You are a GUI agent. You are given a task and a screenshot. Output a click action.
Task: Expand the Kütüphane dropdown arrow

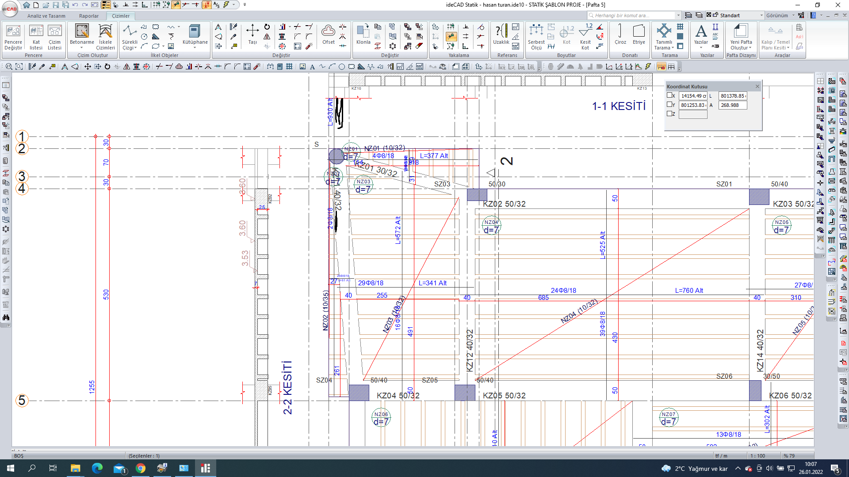pyautogui.click(x=195, y=48)
